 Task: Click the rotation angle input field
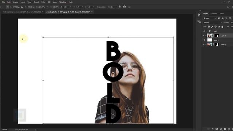pyautogui.click(x=66, y=7)
